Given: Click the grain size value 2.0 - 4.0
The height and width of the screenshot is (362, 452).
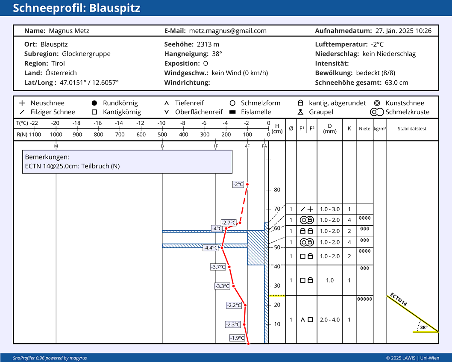Looking at the screenshot, I should (330, 320).
